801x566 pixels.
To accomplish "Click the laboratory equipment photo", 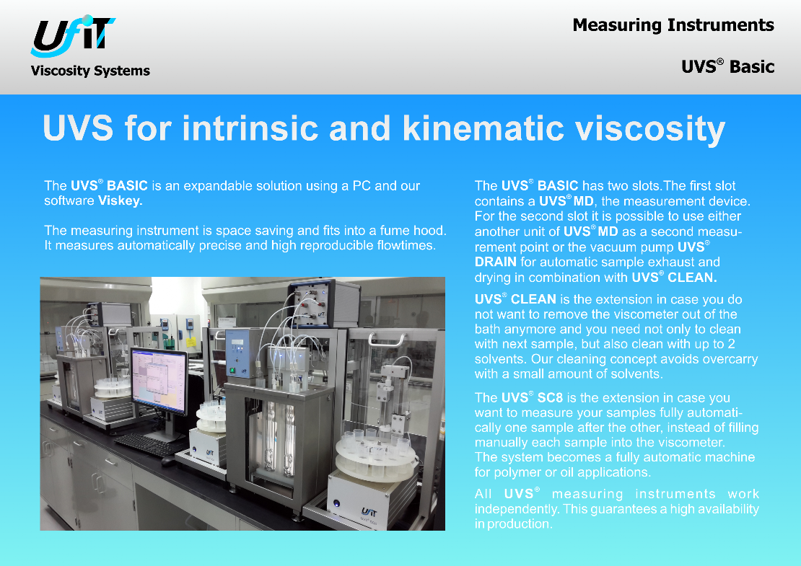I will [242, 404].
